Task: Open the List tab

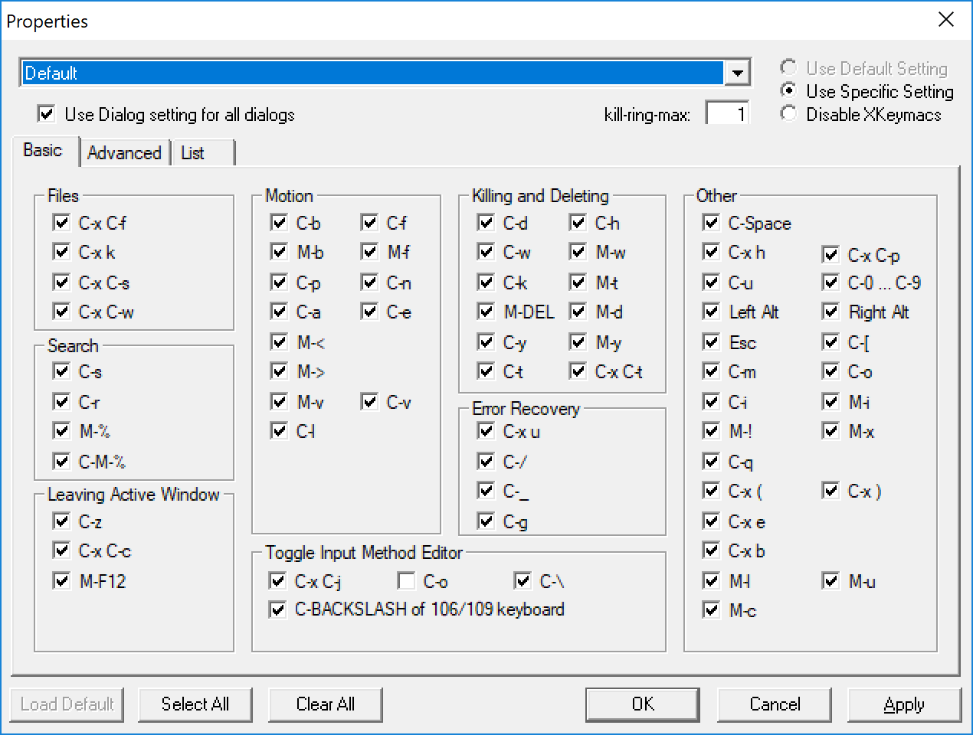Action: pos(194,153)
